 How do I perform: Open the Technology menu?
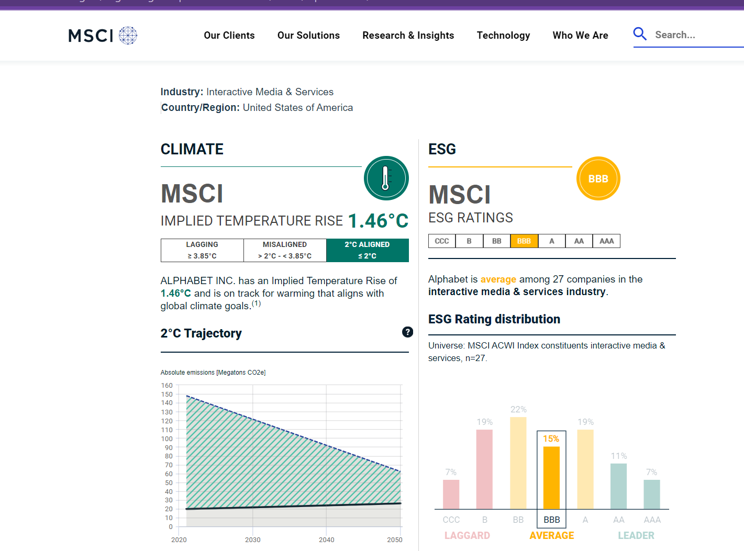pyautogui.click(x=503, y=35)
